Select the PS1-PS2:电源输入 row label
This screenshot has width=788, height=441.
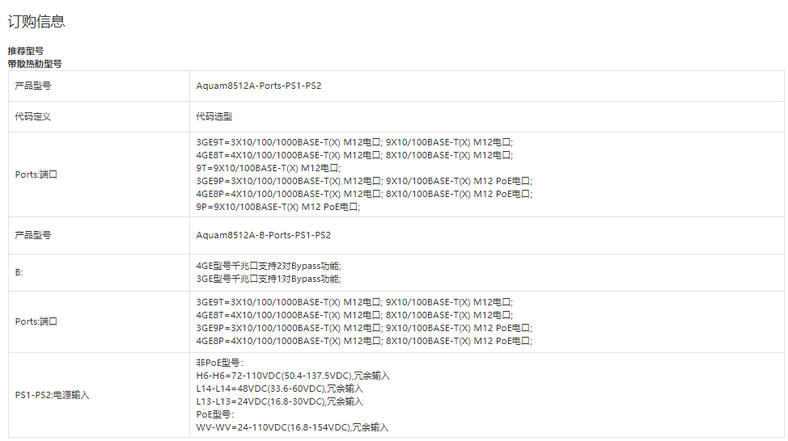pos(53,395)
